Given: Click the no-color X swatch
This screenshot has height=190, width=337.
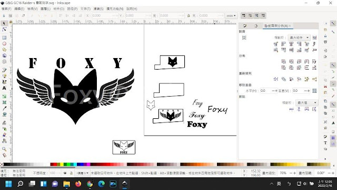Looking at the screenshot, I should tap(2, 164).
